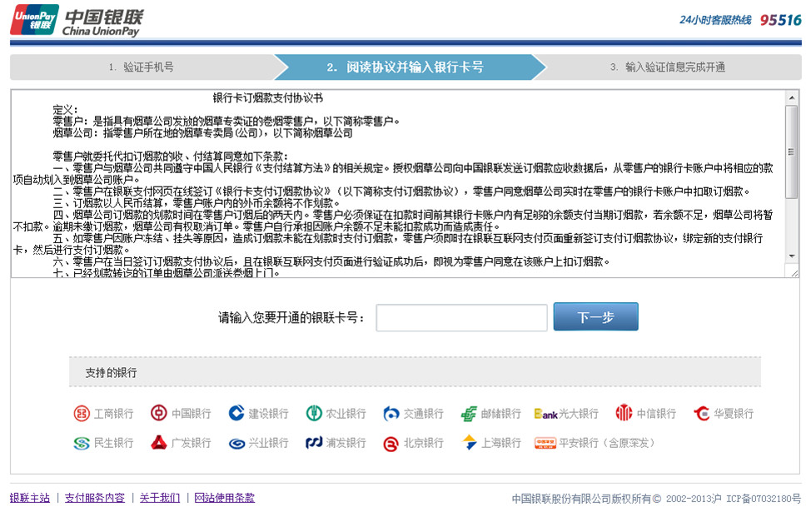Viewport: 811px width, 512px height.
Task: Click the agreement box resize grip
Action: click(794, 272)
